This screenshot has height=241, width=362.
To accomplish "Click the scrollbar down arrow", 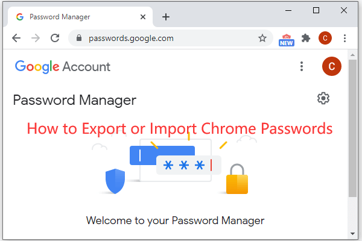I will click(x=353, y=233).
